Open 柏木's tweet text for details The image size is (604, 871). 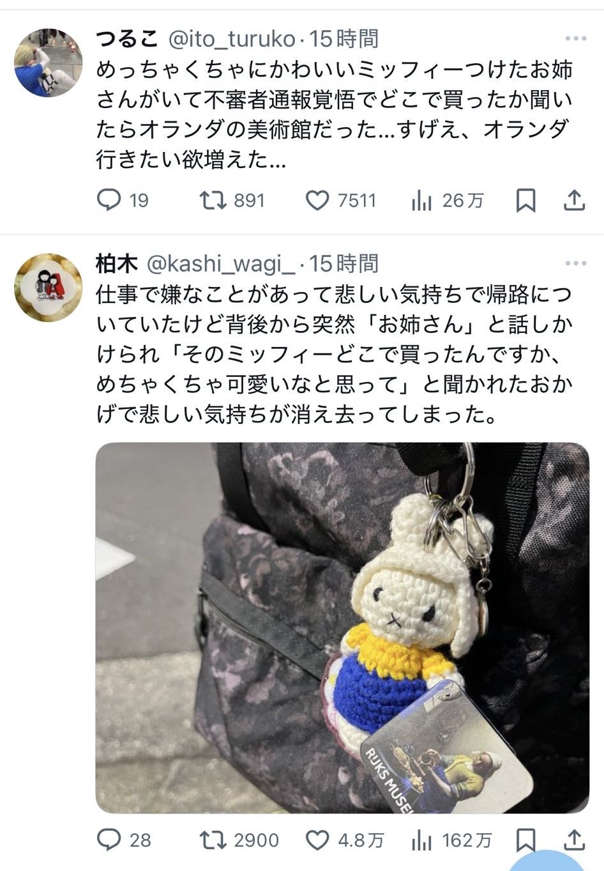[x=335, y=355]
